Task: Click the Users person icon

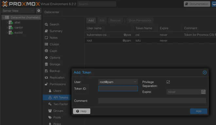Action: [50, 91]
